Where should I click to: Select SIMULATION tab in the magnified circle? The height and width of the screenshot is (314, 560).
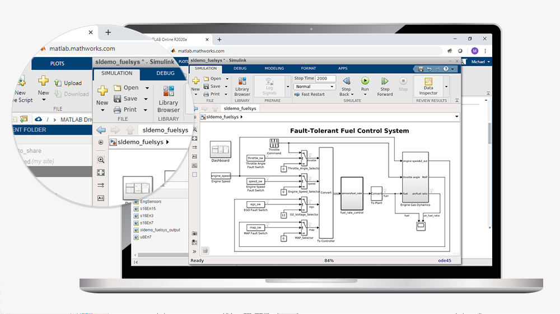[117, 73]
